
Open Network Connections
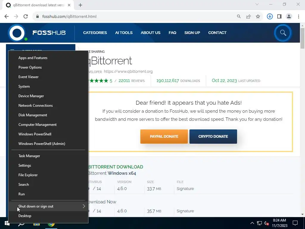click(x=48, y=106)
